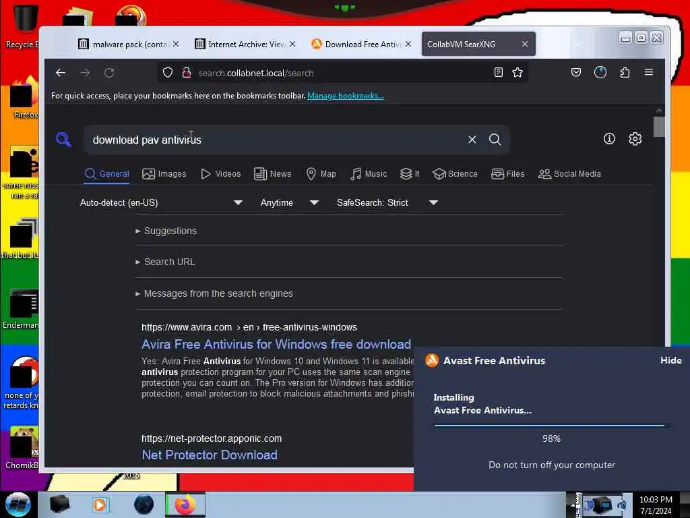This screenshot has height=518, width=690.
Task: Click the browser address bar
Action: [x=341, y=73]
